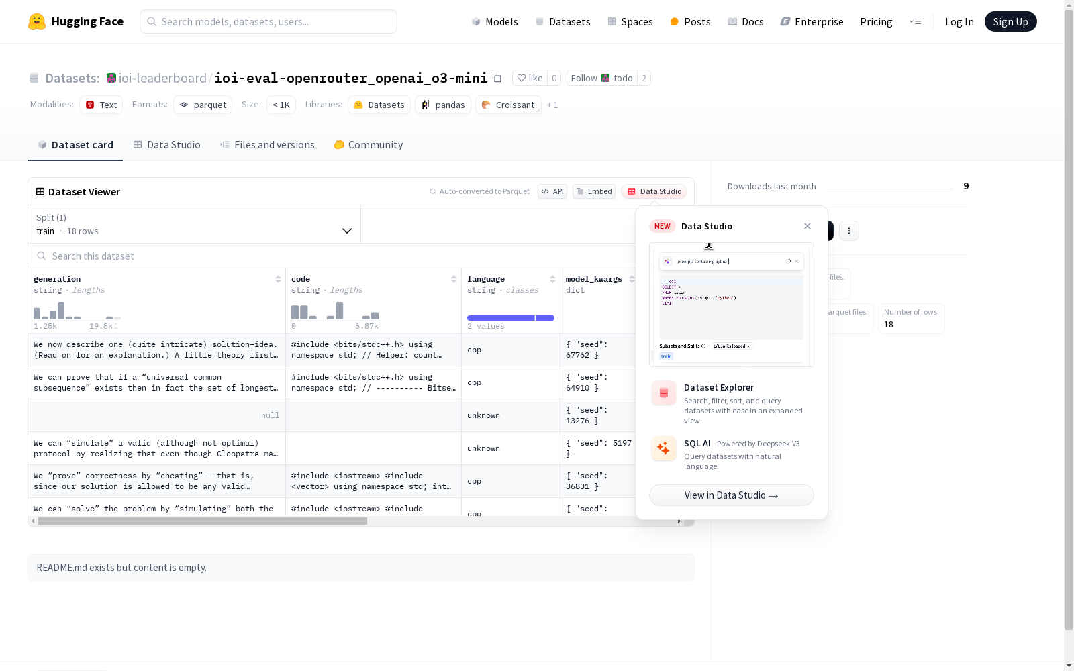Expand the Split train dropdown
1074x671 pixels.
click(x=194, y=224)
